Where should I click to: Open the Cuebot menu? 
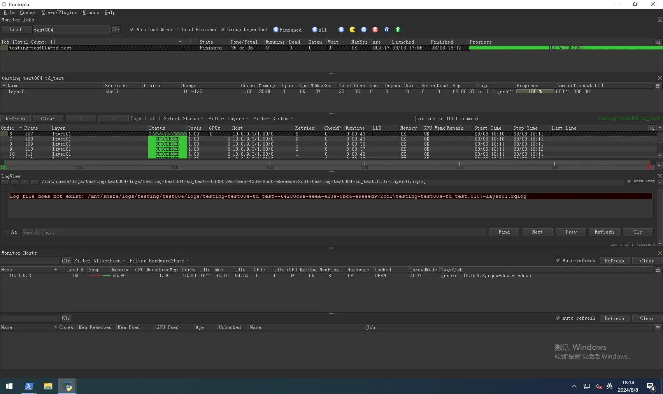click(x=28, y=12)
